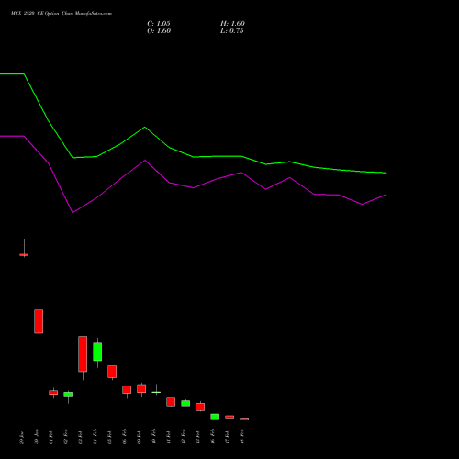Select the low value 'L: 0.75'

232,31
